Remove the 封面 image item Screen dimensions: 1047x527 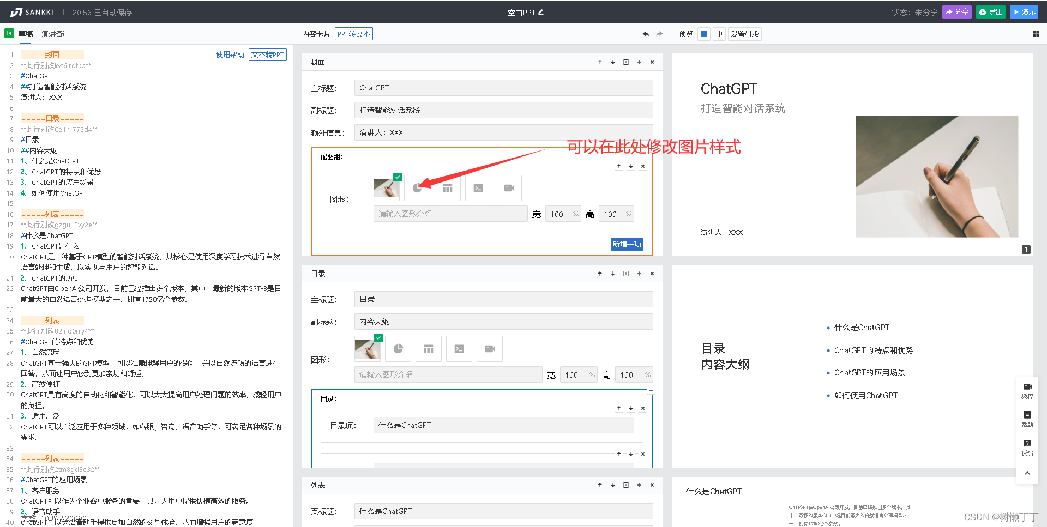(643, 166)
